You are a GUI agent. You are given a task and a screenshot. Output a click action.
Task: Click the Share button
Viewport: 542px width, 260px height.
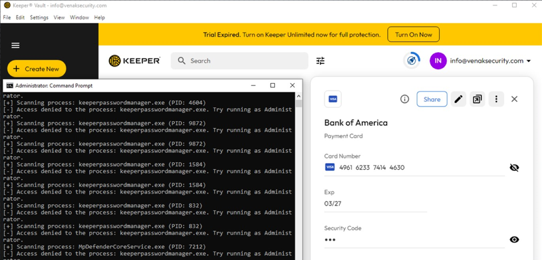coord(432,100)
